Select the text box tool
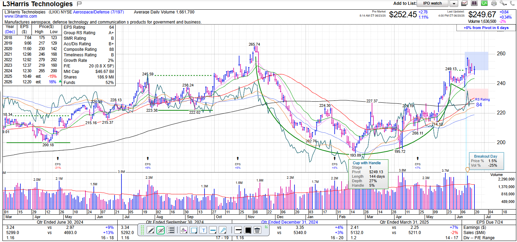The image size is (517, 242). 203,230
